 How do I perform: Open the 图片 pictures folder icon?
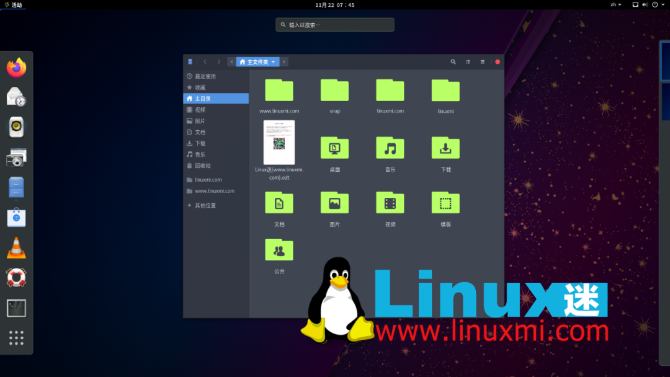334,202
